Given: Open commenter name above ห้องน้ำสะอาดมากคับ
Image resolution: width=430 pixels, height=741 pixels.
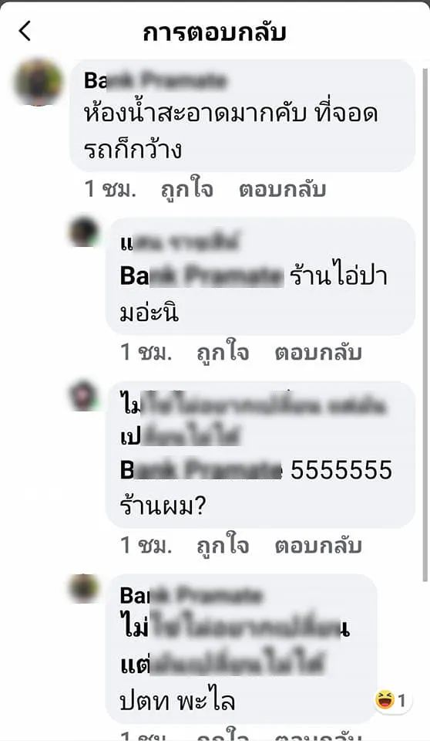Looking at the screenshot, I should point(155,81).
